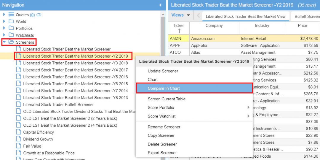Screen dimensions: 320x160
Task: Open Beat the Market Screener -Y2 2019
Action: point(76,56)
